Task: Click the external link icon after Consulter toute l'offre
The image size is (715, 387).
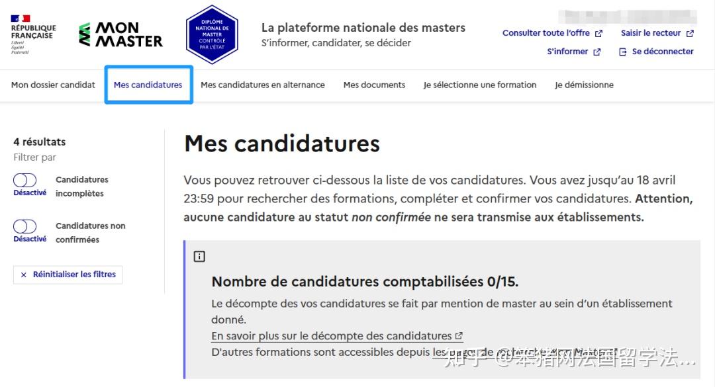Action: 599,32
